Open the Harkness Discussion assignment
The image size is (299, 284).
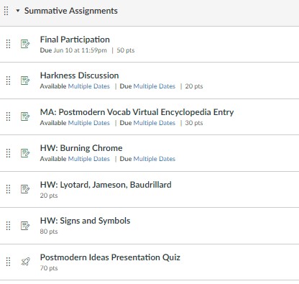79,75
